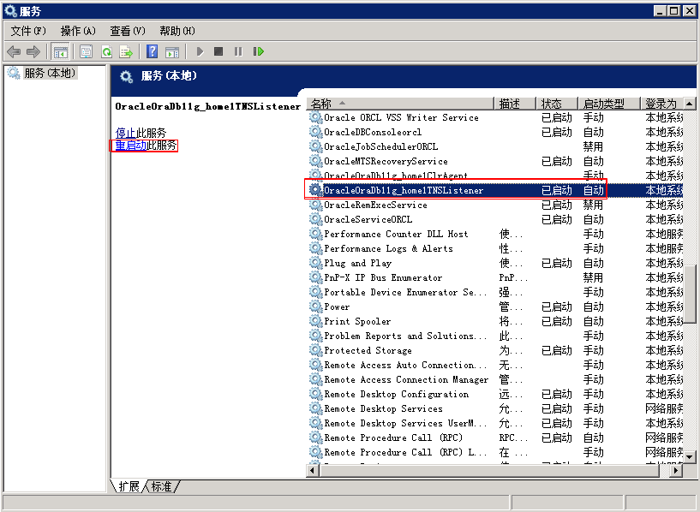
Task: Click the 停止此服务 link
Action: pos(137,131)
